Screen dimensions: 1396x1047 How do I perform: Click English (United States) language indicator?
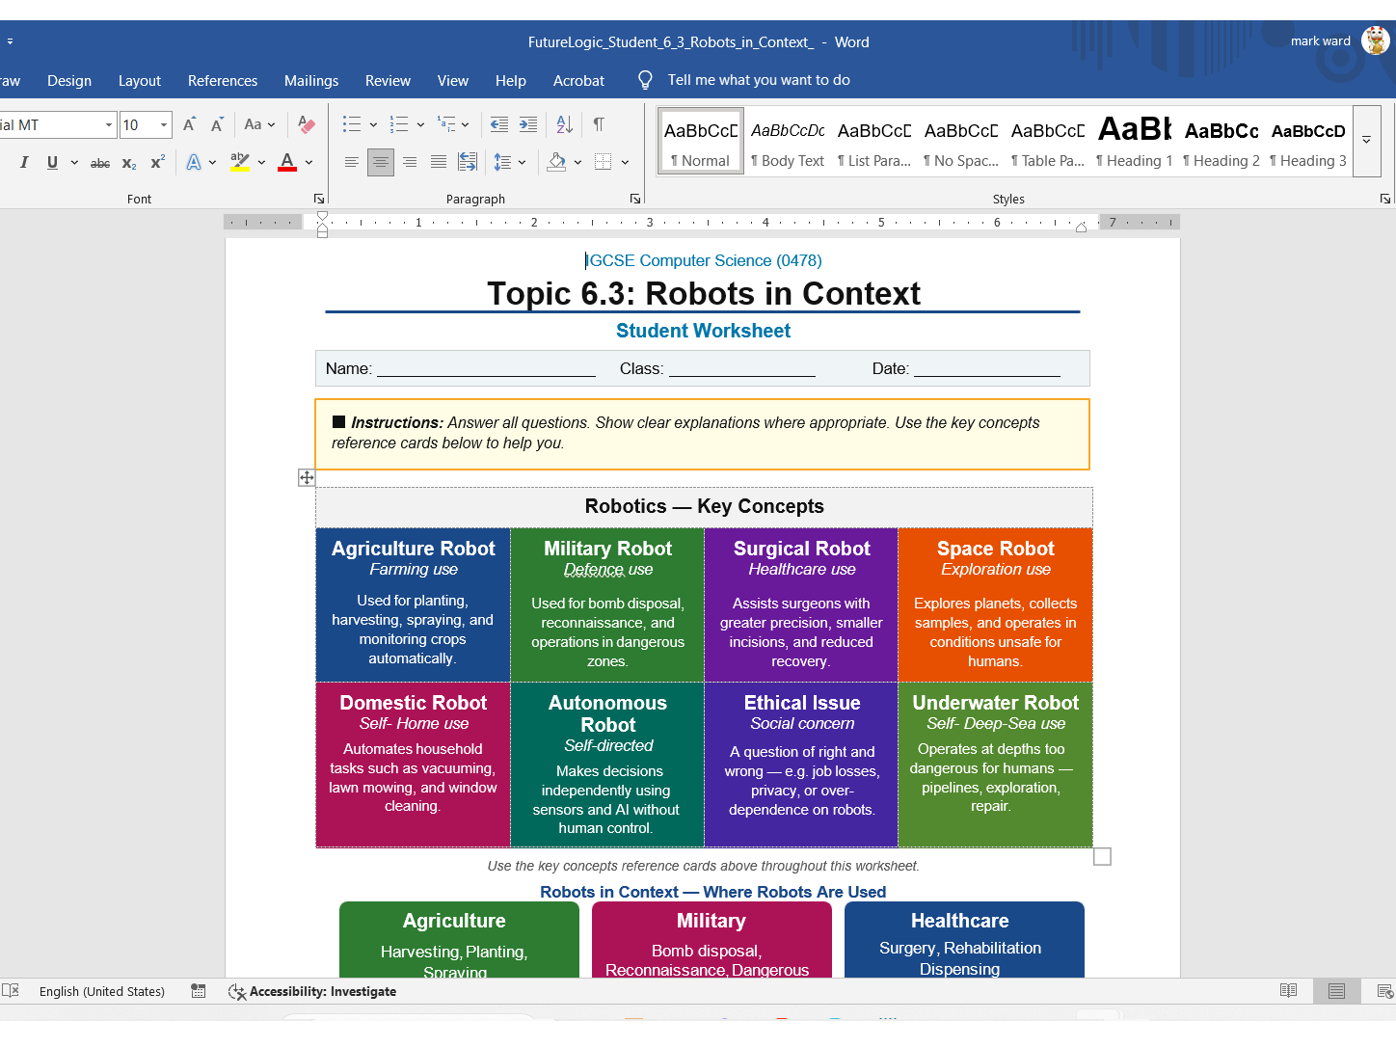coord(102,991)
